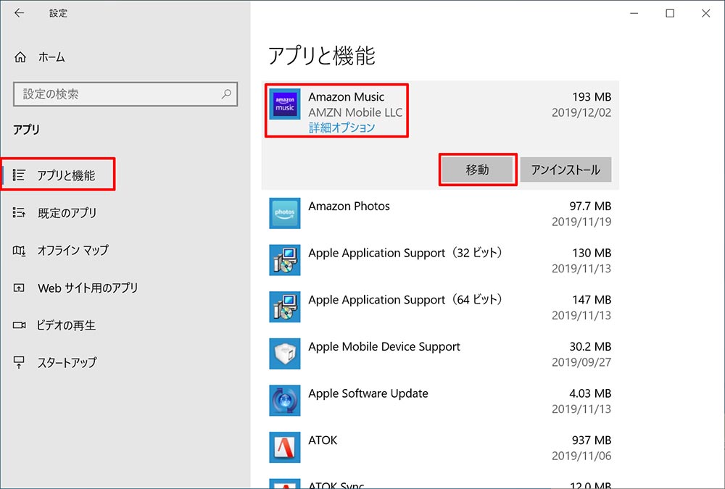
Task: Click Apple Application Support 32-bit icon
Action: coord(285,260)
